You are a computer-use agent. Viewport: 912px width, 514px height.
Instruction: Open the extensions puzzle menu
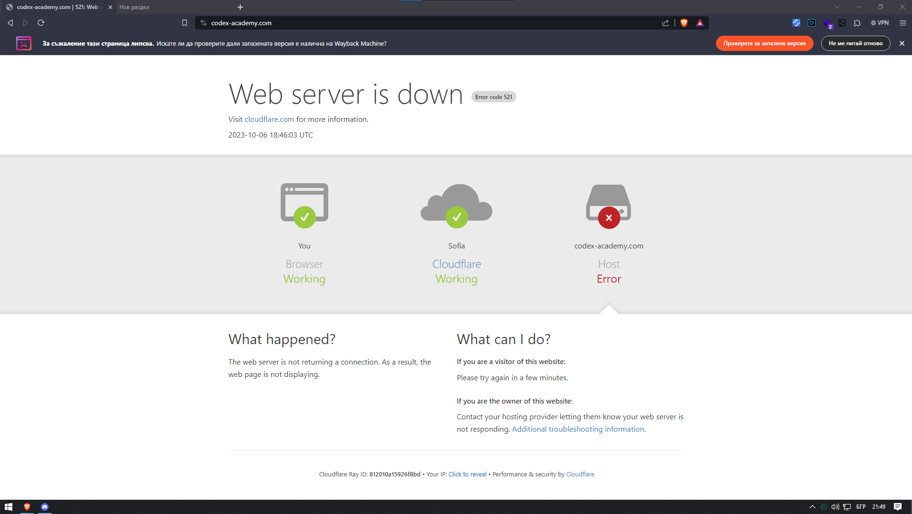(857, 23)
